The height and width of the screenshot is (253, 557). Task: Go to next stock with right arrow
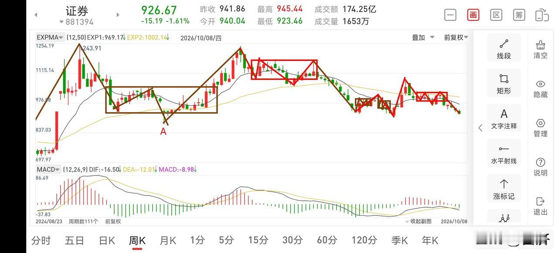click(x=118, y=15)
